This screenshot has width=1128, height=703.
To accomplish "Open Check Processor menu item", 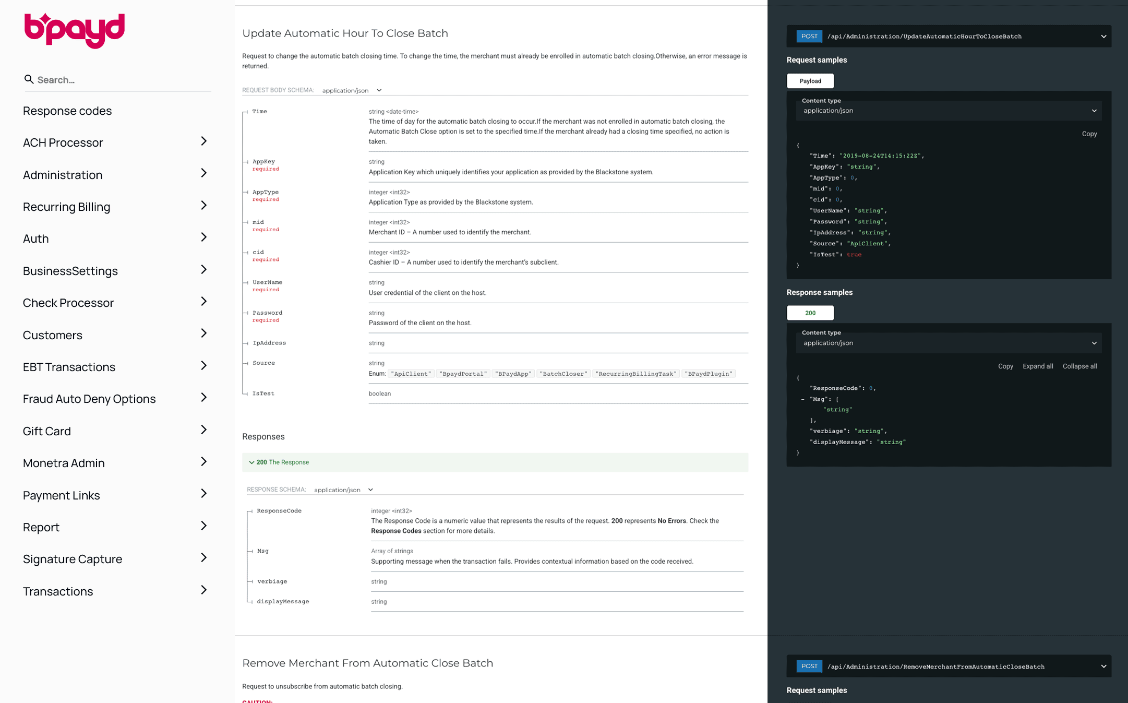I will (68, 303).
